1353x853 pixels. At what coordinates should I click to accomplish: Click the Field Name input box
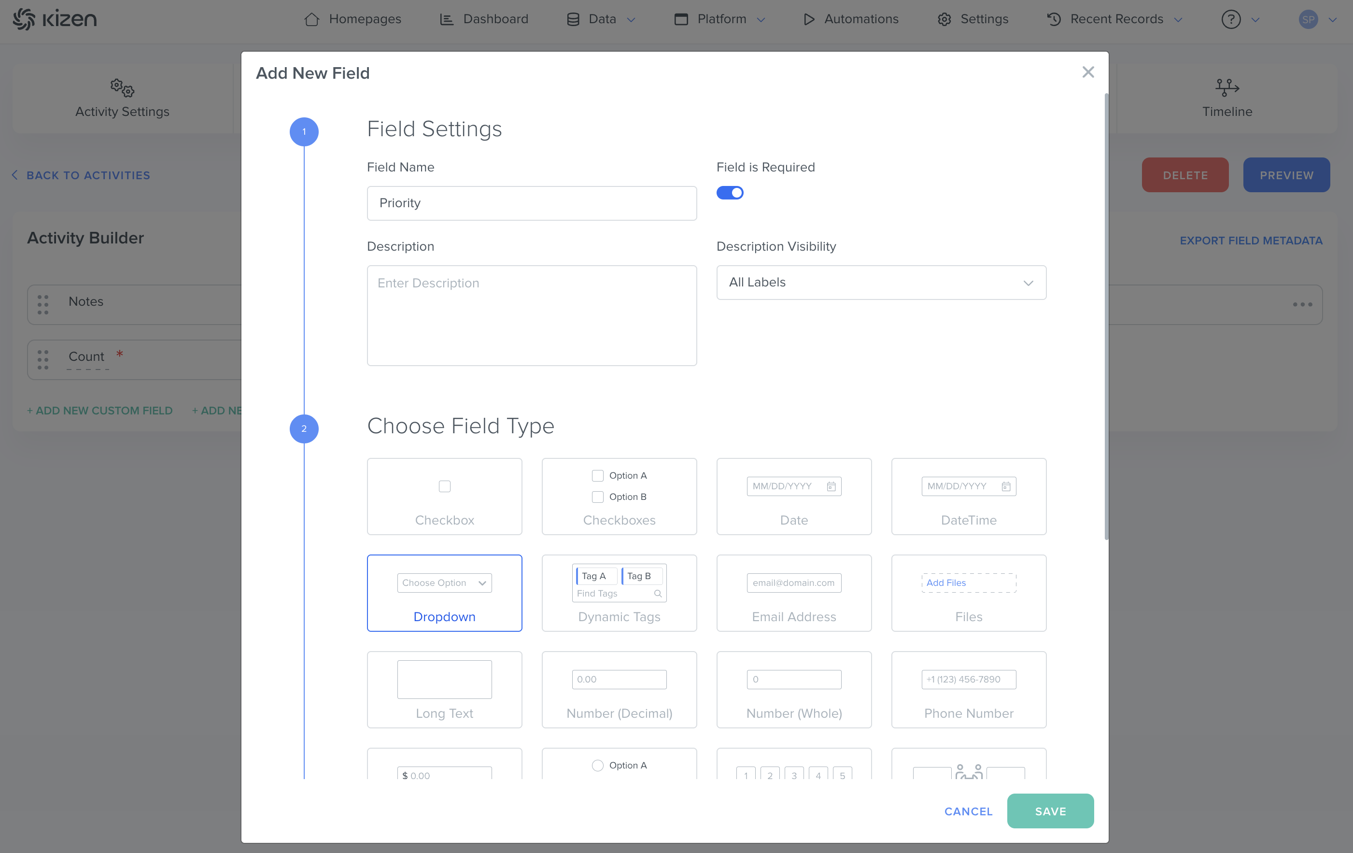pos(531,203)
